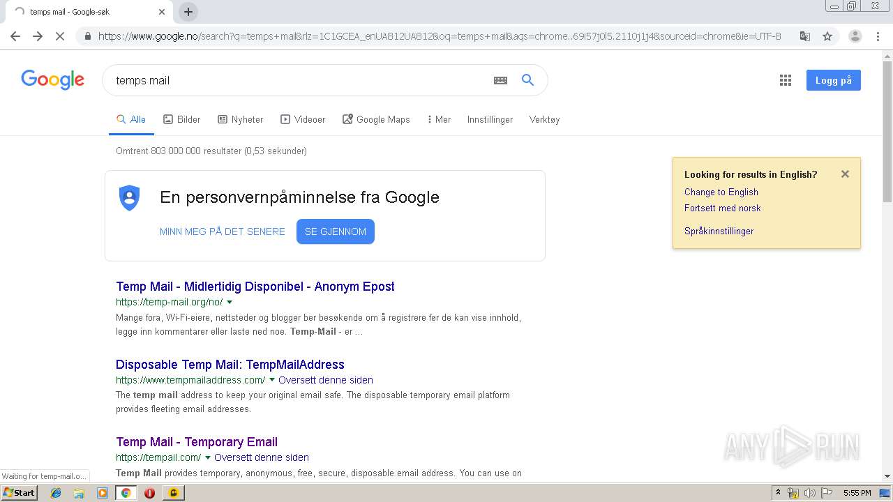Select the Alle results tab
The height and width of the screenshot is (502, 893).
(131, 119)
